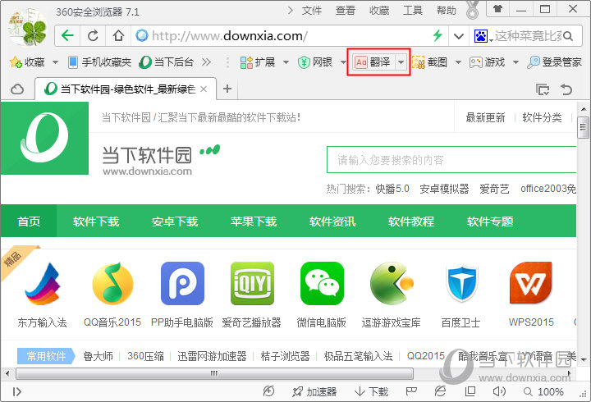Open a new tab with plus button
The width and height of the screenshot is (591, 402).
[227, 89]
